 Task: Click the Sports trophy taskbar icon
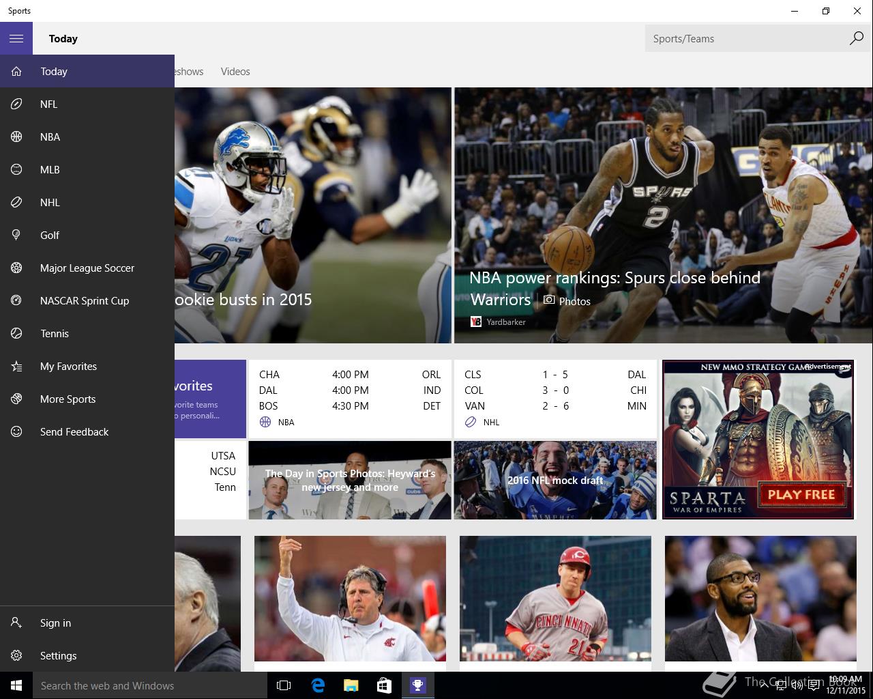pos(417,685)
